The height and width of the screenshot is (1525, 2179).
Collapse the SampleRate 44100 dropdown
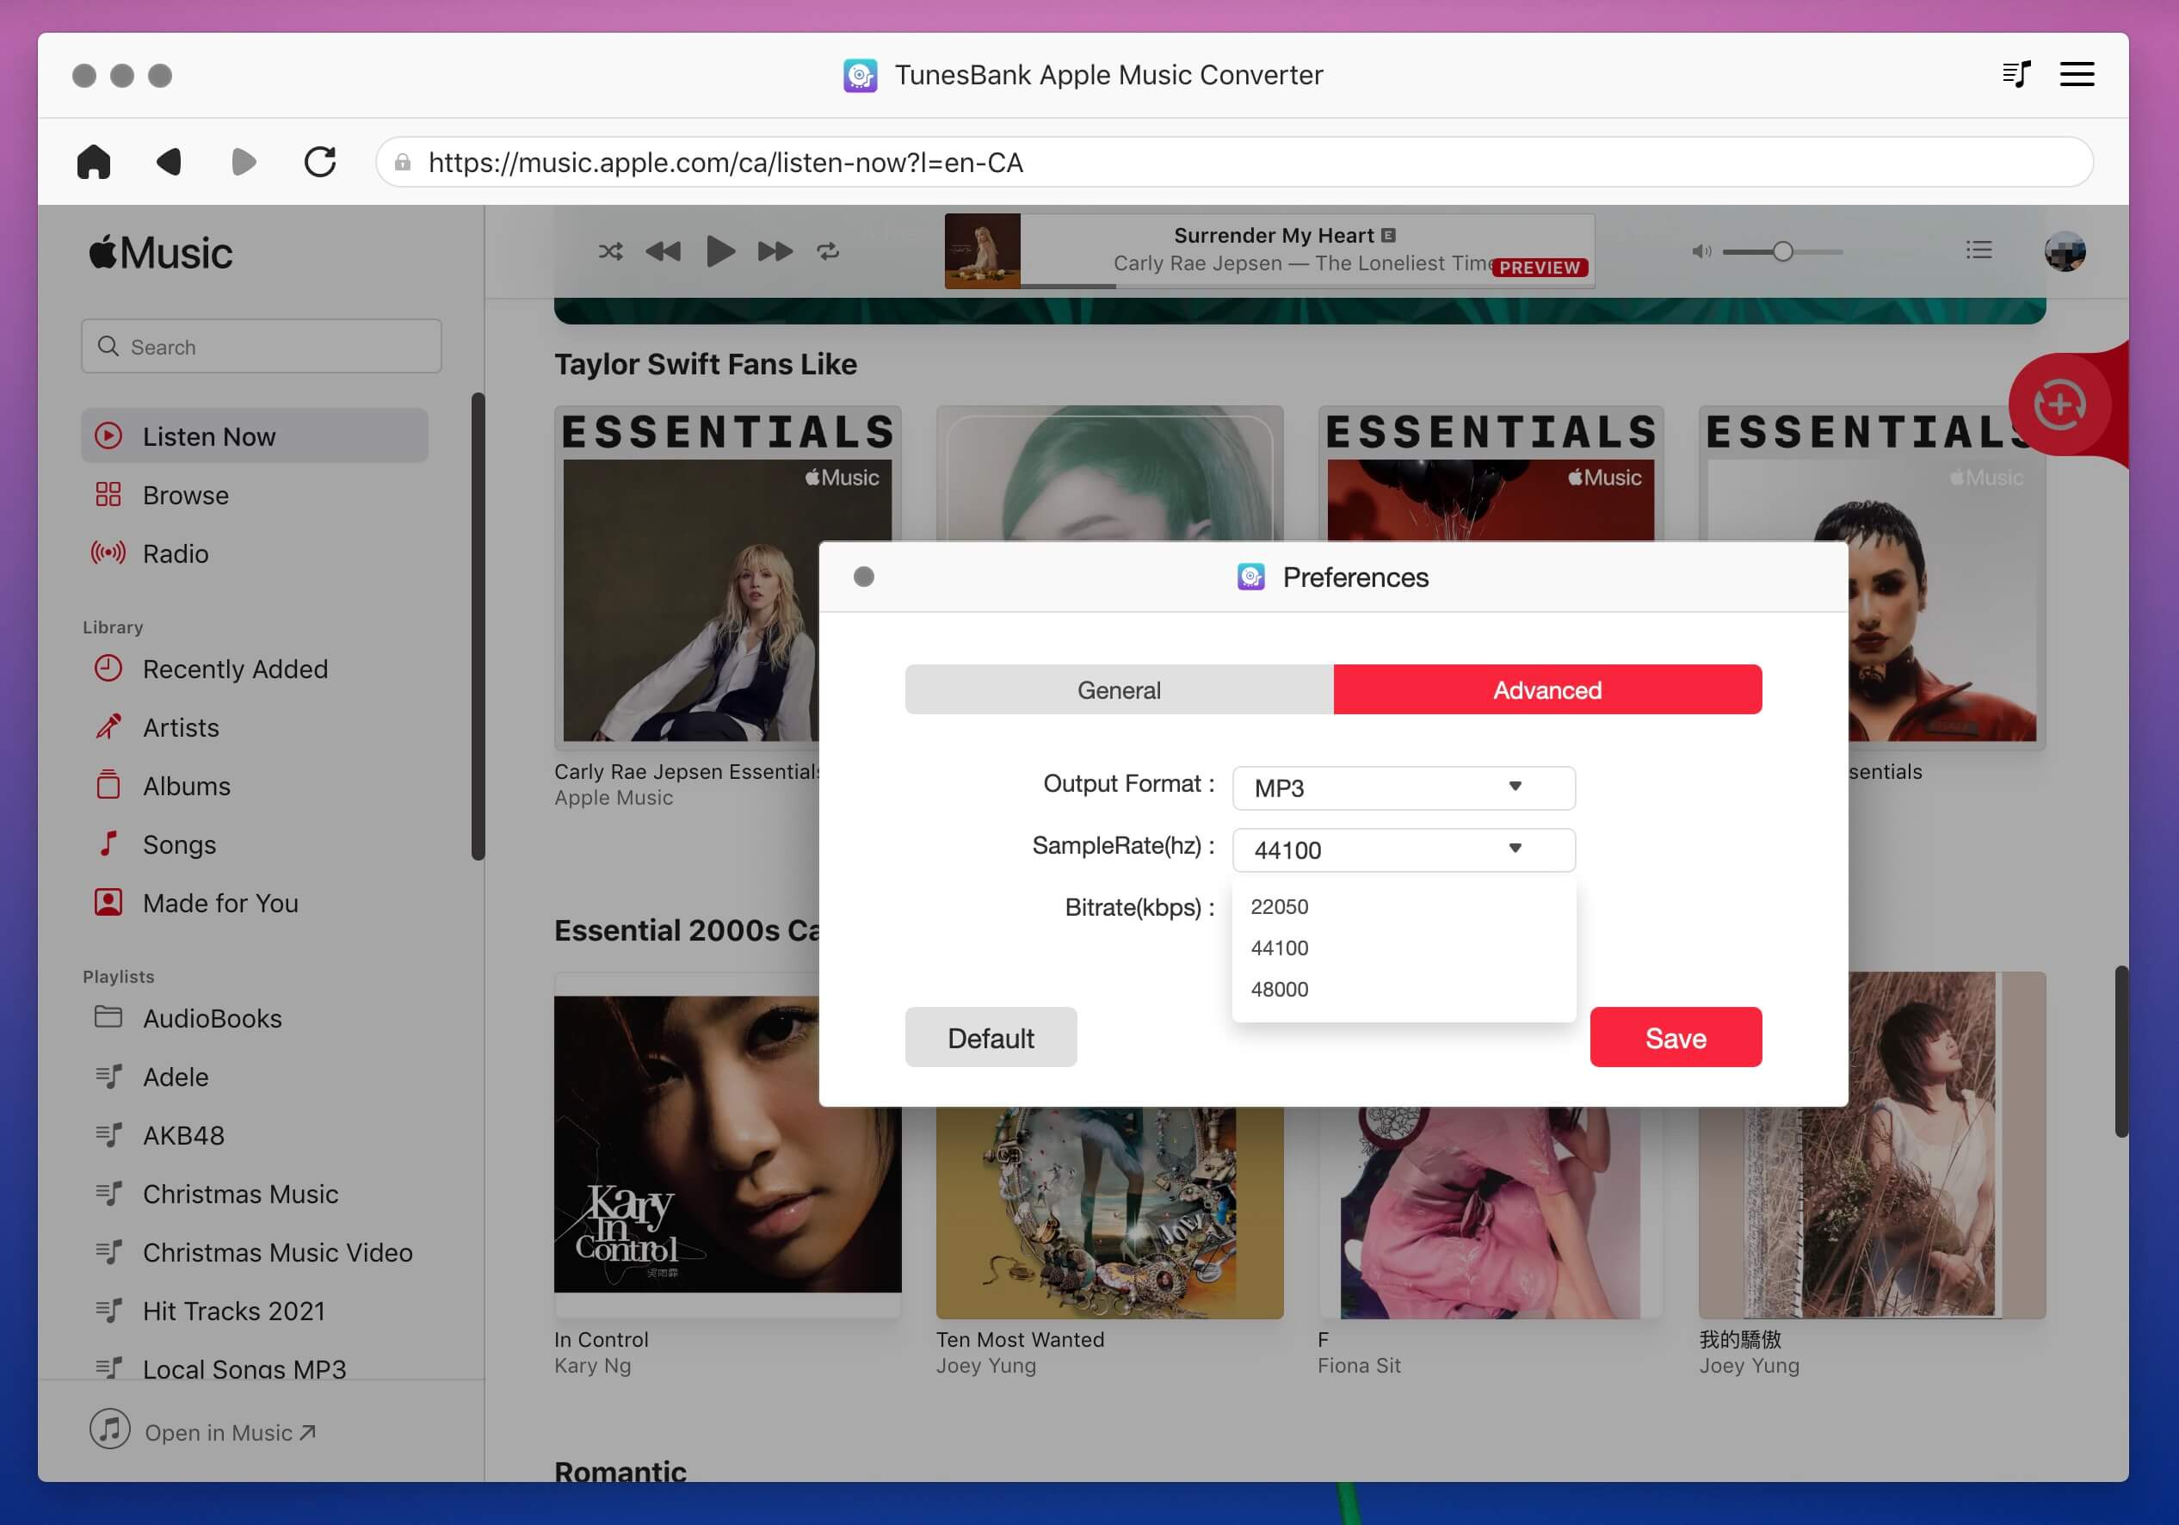(x=1404, y=849)
